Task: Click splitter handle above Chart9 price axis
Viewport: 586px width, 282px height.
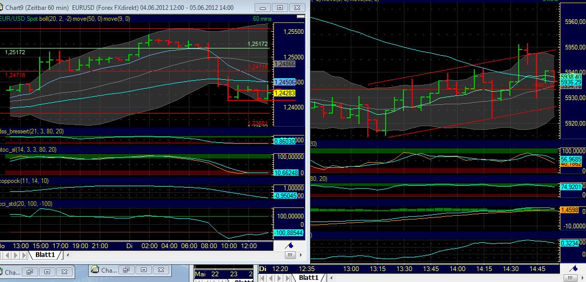Action: click(301, 17)
